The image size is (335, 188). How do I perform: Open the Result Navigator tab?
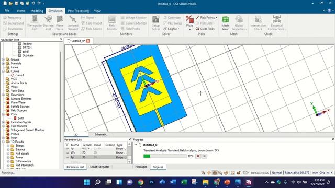pyautogui.click(x=99, y=167)
